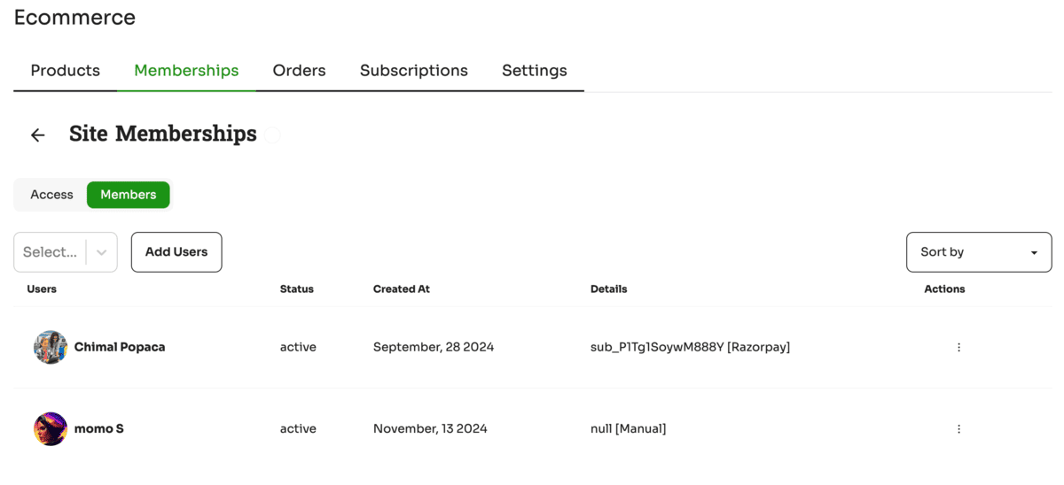Open the Settings tab
The image size is (1064, 485).
535,70
